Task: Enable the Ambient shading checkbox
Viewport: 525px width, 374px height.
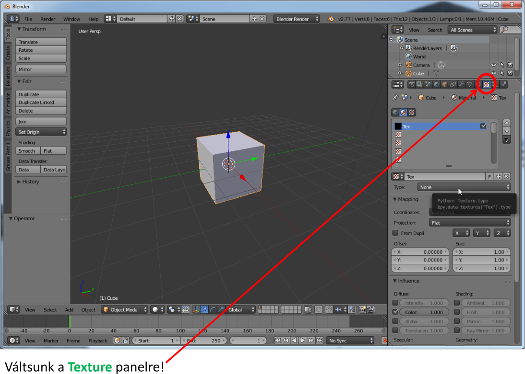Action: point(457,303)
